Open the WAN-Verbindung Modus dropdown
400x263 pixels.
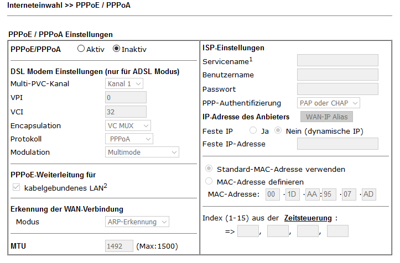point(137,222)
